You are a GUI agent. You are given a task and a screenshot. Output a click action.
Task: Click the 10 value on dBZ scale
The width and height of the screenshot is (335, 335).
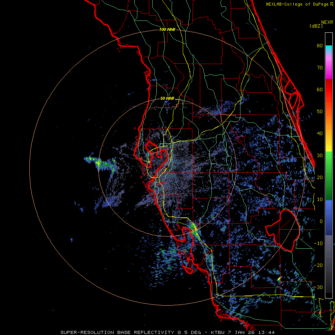(x=320, y=200)
